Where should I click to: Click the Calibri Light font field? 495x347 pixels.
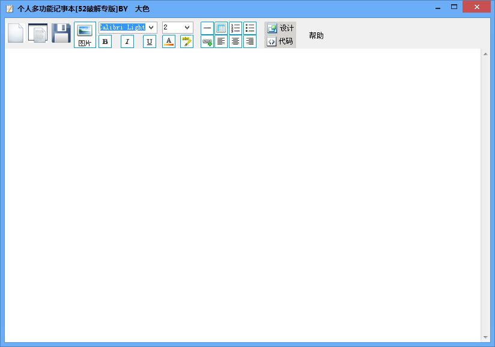pos(123,28)
